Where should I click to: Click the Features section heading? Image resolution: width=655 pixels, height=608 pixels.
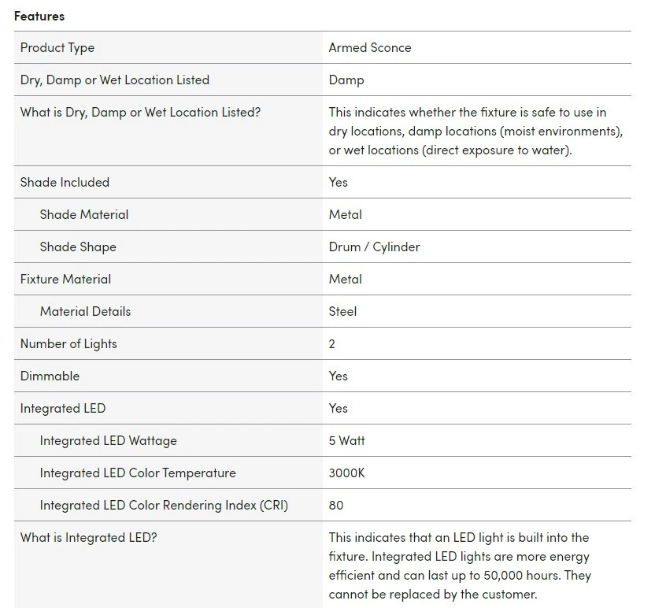tap(39, 16)
